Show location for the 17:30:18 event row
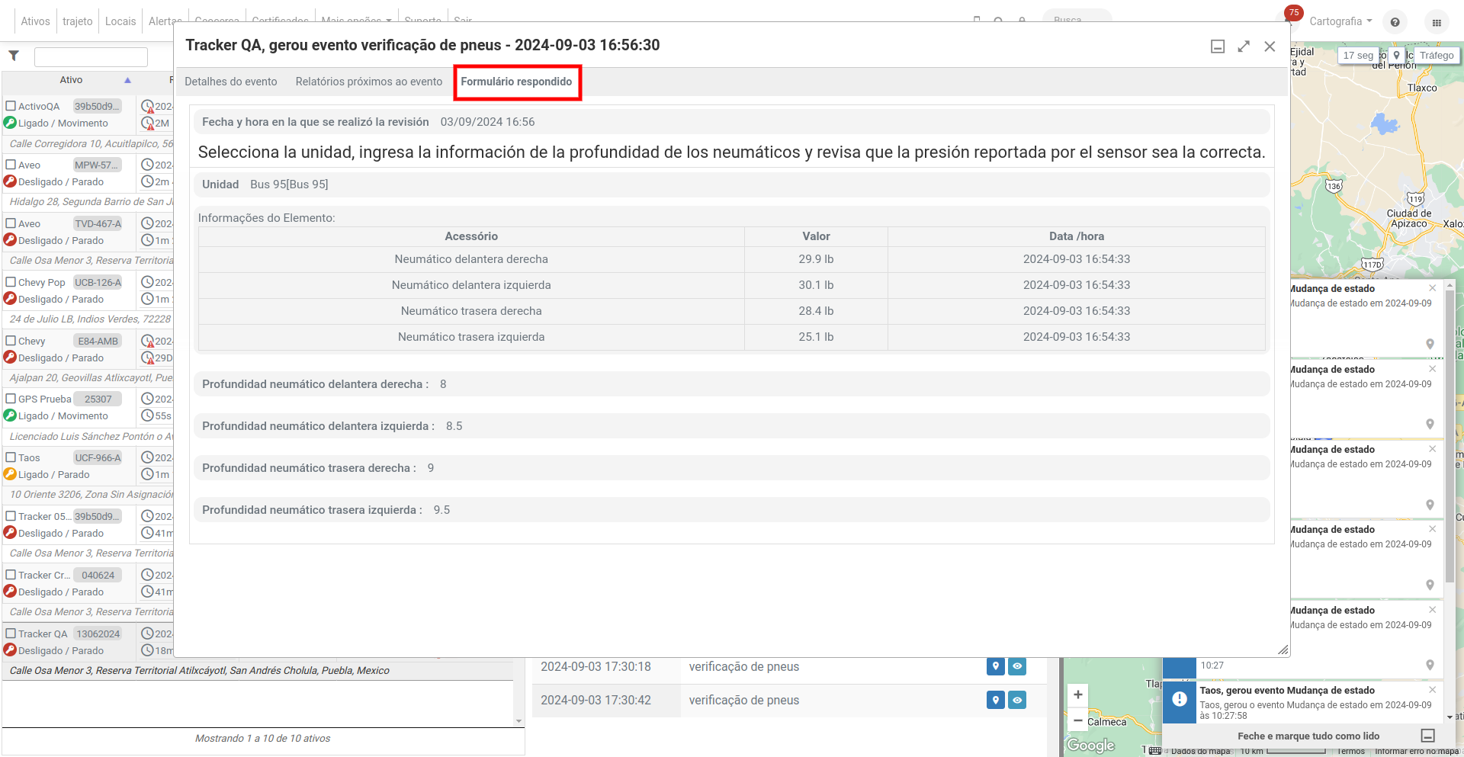Screen dimensions: 1464x757 pos(995,666)
